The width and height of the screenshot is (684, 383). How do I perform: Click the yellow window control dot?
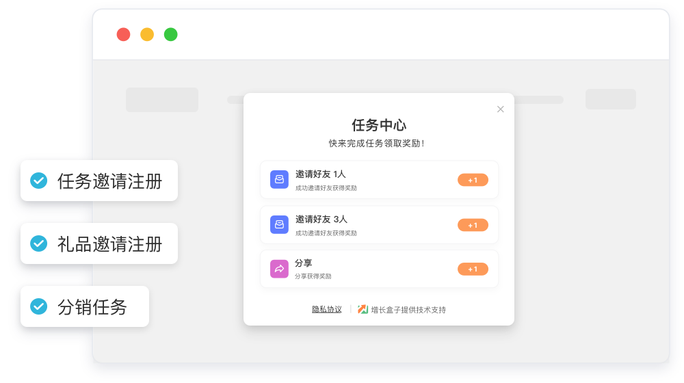tap(147, 34)
